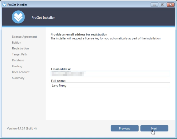Maximize the installer window
Viewport: 177px width, 139px height.
[x=163, y=5]
